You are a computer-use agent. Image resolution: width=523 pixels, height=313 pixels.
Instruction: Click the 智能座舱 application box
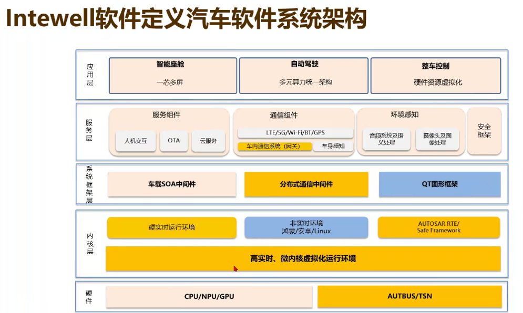(172, 76)
